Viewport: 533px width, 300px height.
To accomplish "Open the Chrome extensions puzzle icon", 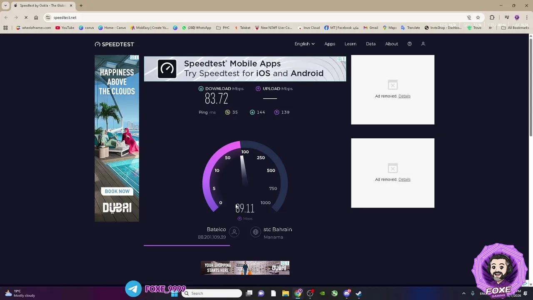I will pos(492,17).
